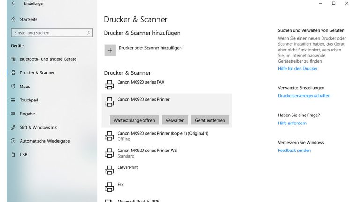Select Canon MX920 series Printer WS icon
Viewport: 360px width, 202px height.
point(109,153)
